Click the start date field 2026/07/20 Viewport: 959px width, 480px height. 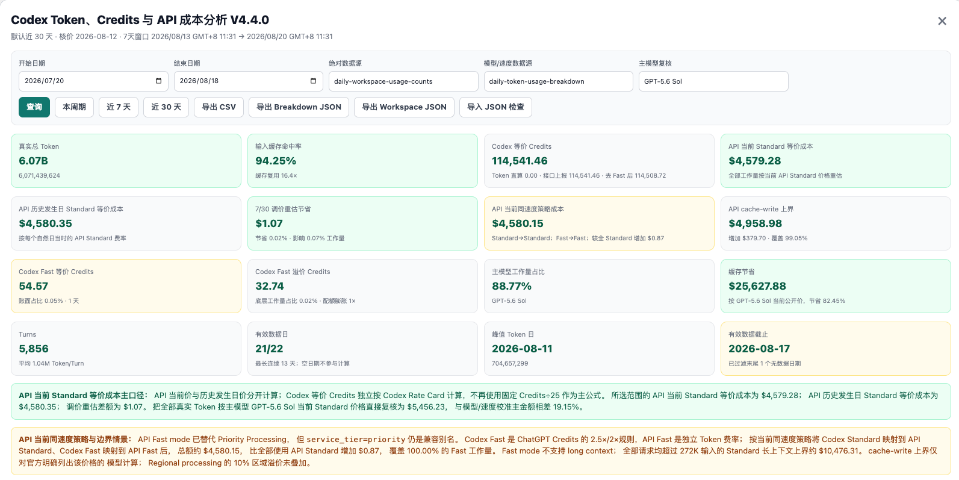93,81
